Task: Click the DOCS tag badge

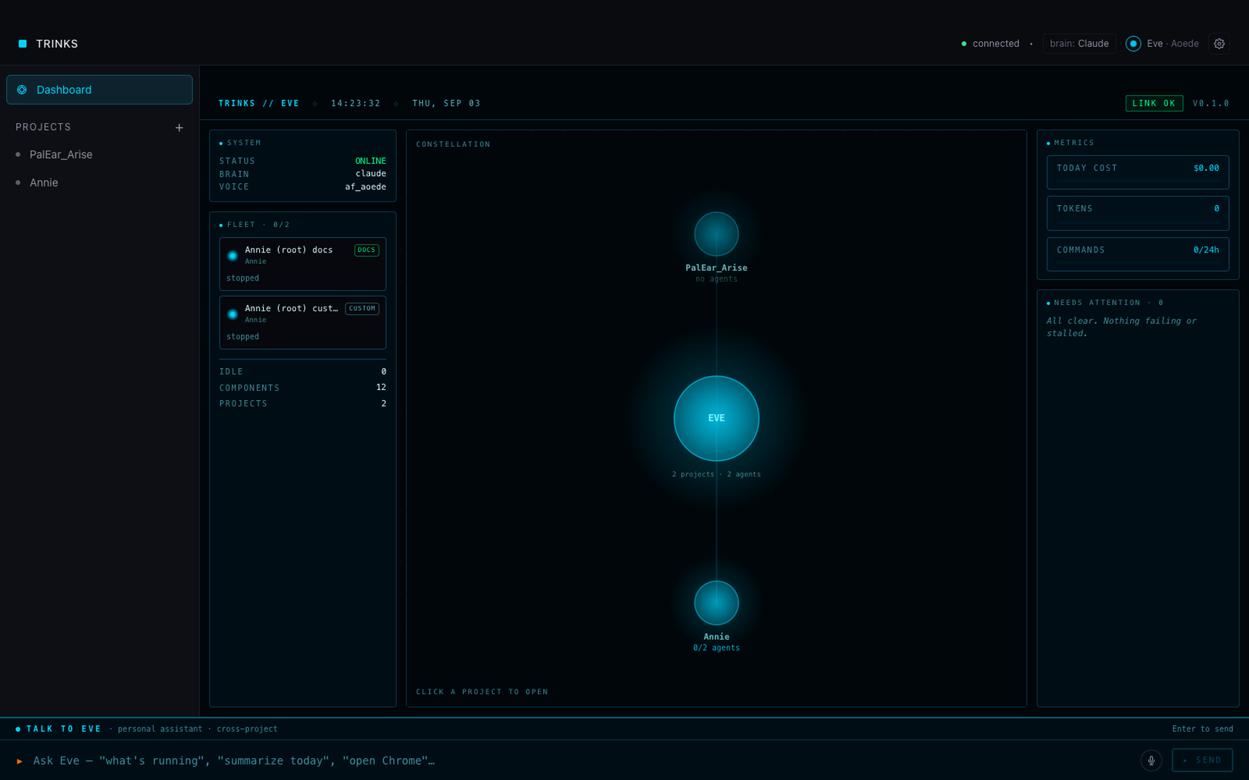Action: [x=367, y=250]
